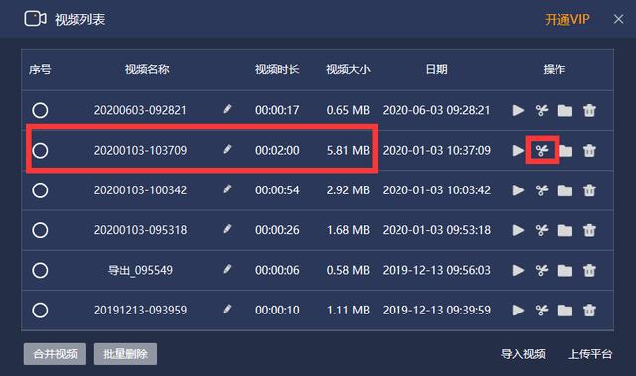The image size is (636, 376).
Task: Choose video 20200103-095318 via its circle
Action: pyautogui.click(x=40, y=230)
